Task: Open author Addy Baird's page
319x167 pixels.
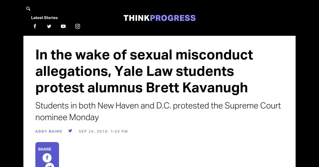Action: click(x=49, y=131)
